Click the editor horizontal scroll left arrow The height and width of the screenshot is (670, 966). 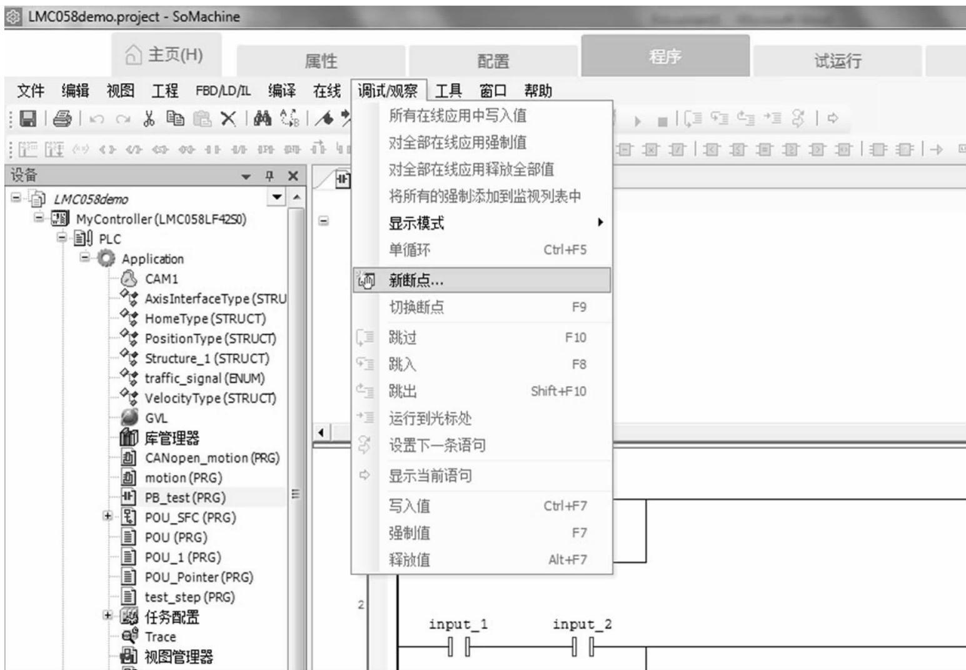[x=322, y=432]
